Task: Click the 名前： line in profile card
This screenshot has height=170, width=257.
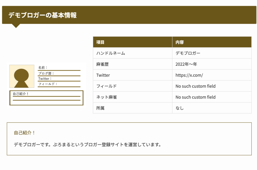Action: [x=43, y=67]
